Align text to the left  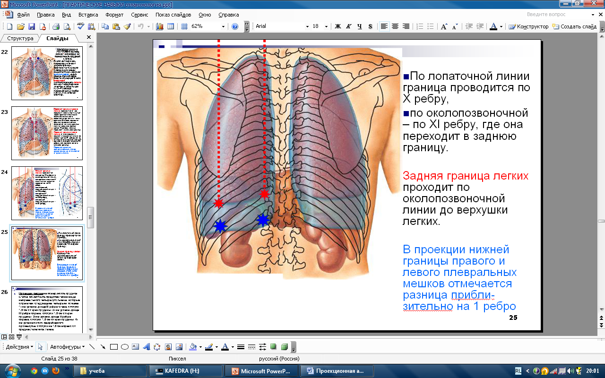384,26
